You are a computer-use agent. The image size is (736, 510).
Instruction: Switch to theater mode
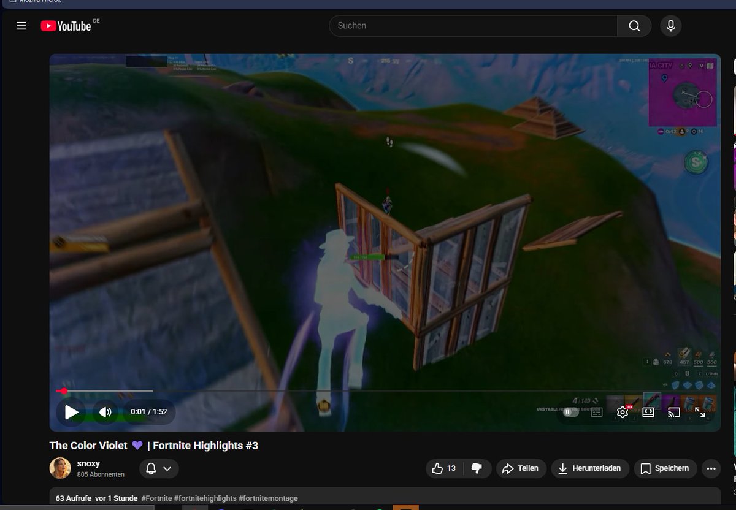[648, 413]
